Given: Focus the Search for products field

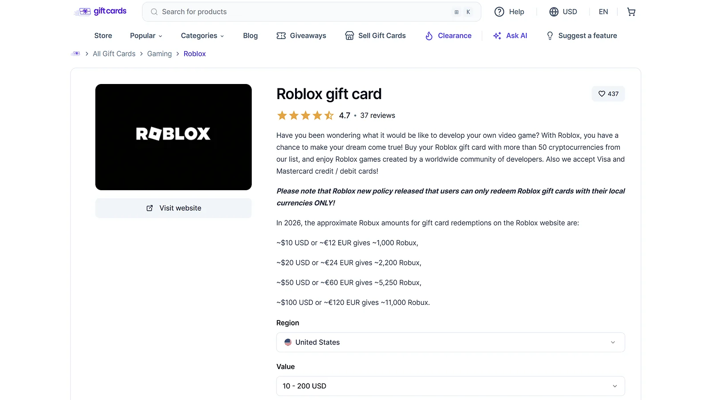Looking at the screenshot, I should (x=311, y=12).
